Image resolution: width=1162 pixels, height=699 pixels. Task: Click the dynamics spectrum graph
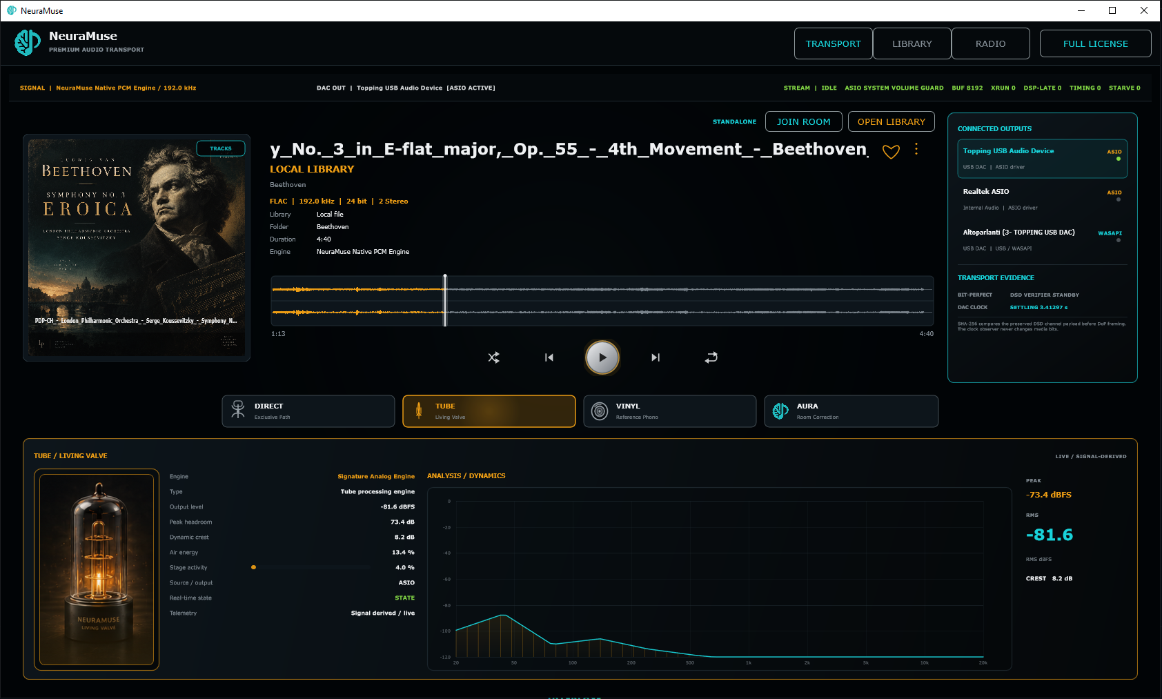coord(720,579)
